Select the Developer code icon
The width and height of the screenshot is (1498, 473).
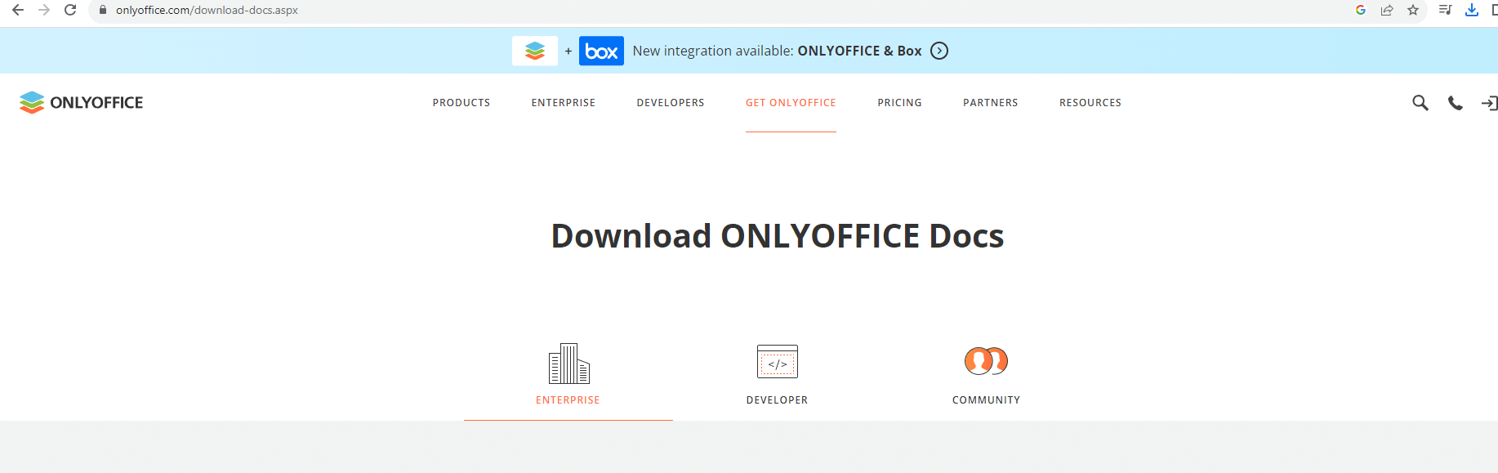click(778, 361)
